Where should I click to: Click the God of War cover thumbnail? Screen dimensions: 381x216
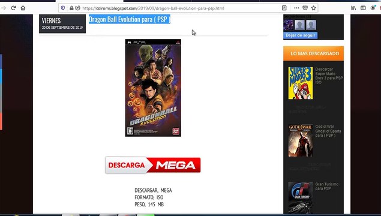[301, 140]
